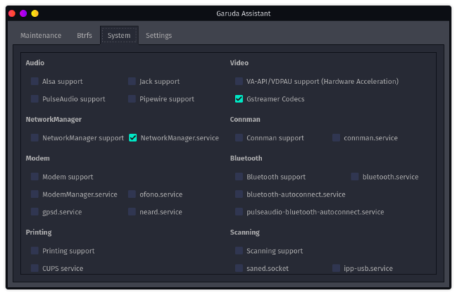Open the Btrfs tab
The height and width of the screenshot is (295, 457).
pyautogui.click(x=84, y=35)
